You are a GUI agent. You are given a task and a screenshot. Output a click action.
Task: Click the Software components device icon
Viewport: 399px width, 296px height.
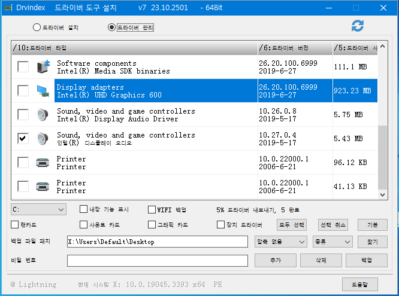[43, 67]
